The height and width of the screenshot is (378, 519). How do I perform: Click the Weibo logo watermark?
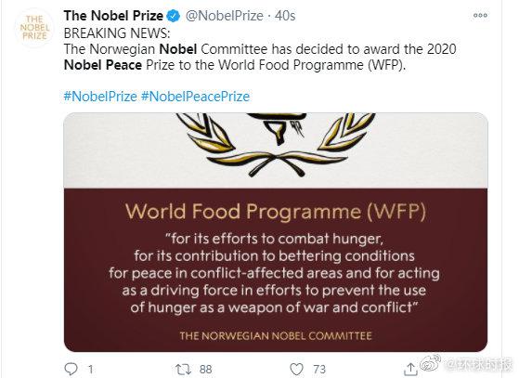coord(430,362)
